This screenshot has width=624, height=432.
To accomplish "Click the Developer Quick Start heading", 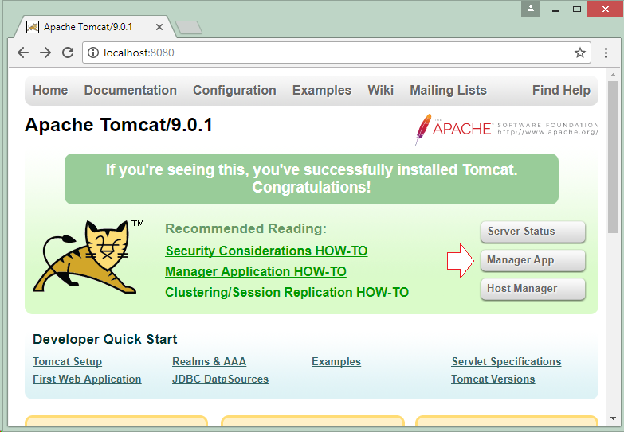I will pos(104,339).
